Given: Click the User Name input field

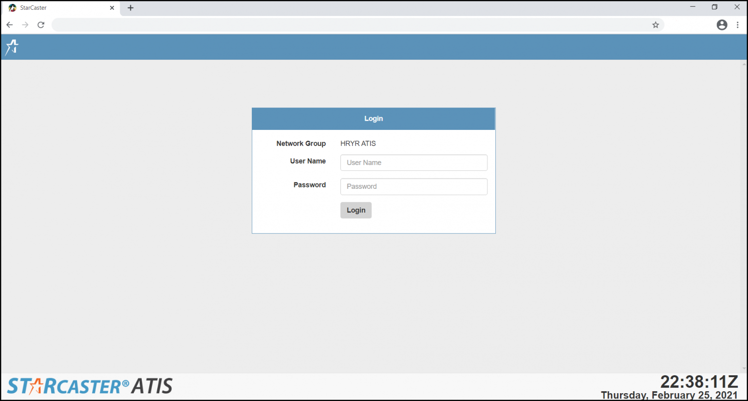Looking at the screenshot, I should [x=413, y=163].
